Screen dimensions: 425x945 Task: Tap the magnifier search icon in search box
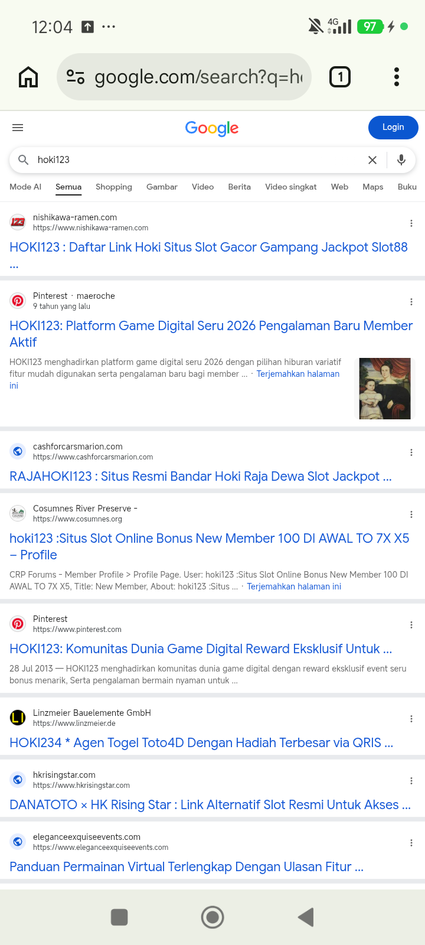(24, 159)
